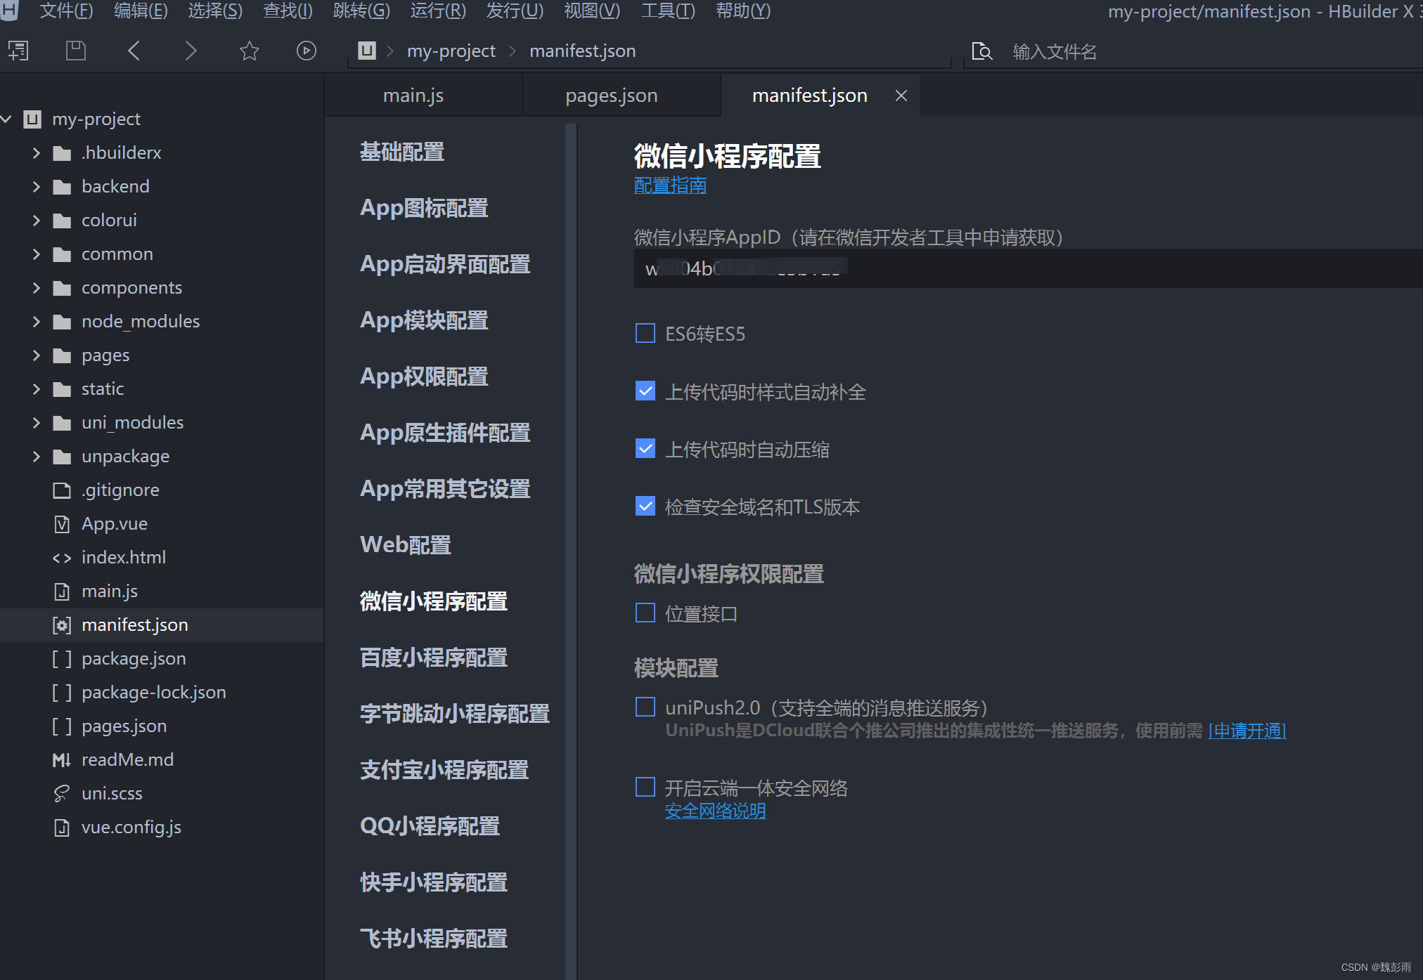Viewport: 1423px width, 980px height.
Task: Go back with the left arrow icon
Action: (x=134, y=51)
